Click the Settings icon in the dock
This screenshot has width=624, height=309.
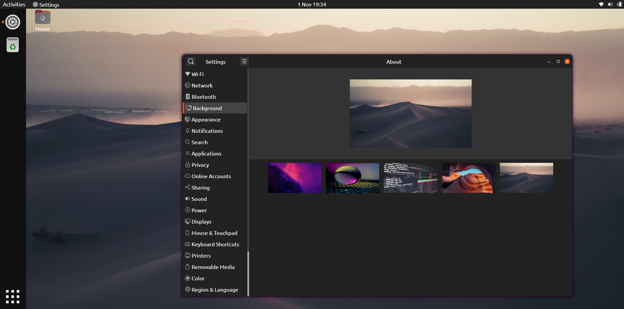tap(12, 21)
